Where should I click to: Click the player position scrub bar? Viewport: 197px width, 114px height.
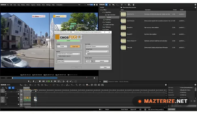53,78
